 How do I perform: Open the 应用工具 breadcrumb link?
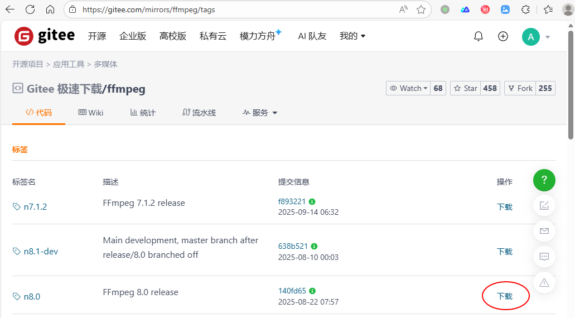(69, 64)
